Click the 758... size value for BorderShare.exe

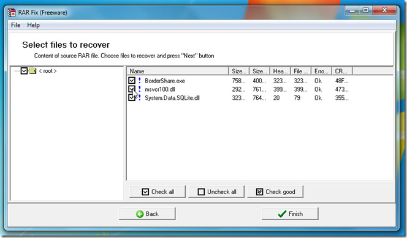coord(238,81)
